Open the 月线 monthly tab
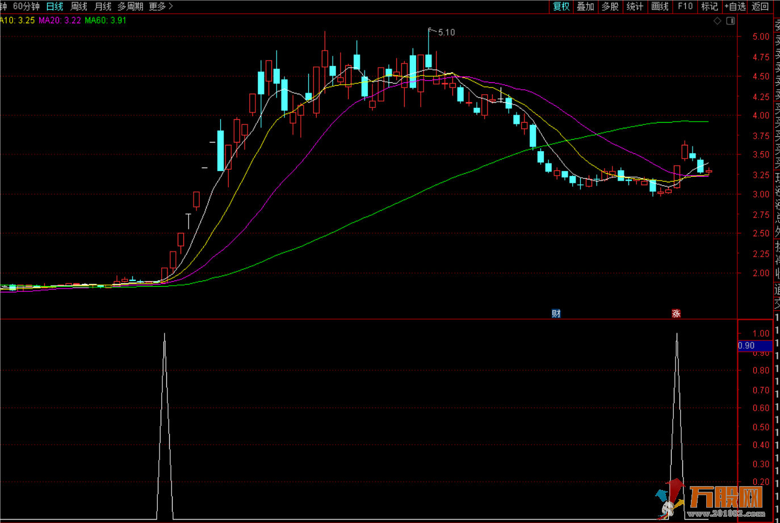The image size is (780, 523). (103, 6)
